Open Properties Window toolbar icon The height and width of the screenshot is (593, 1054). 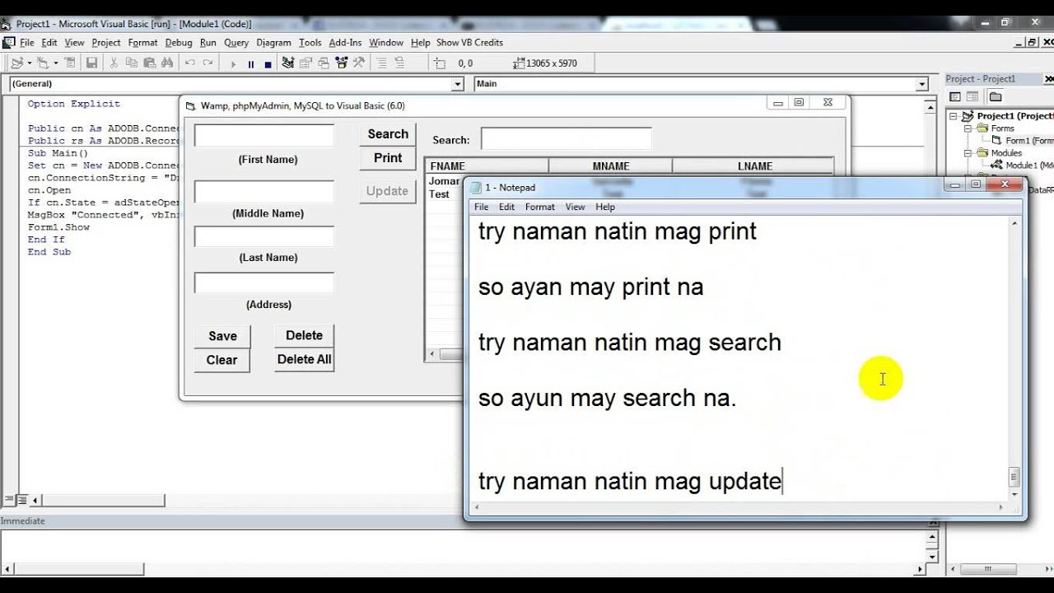point(305,63)
